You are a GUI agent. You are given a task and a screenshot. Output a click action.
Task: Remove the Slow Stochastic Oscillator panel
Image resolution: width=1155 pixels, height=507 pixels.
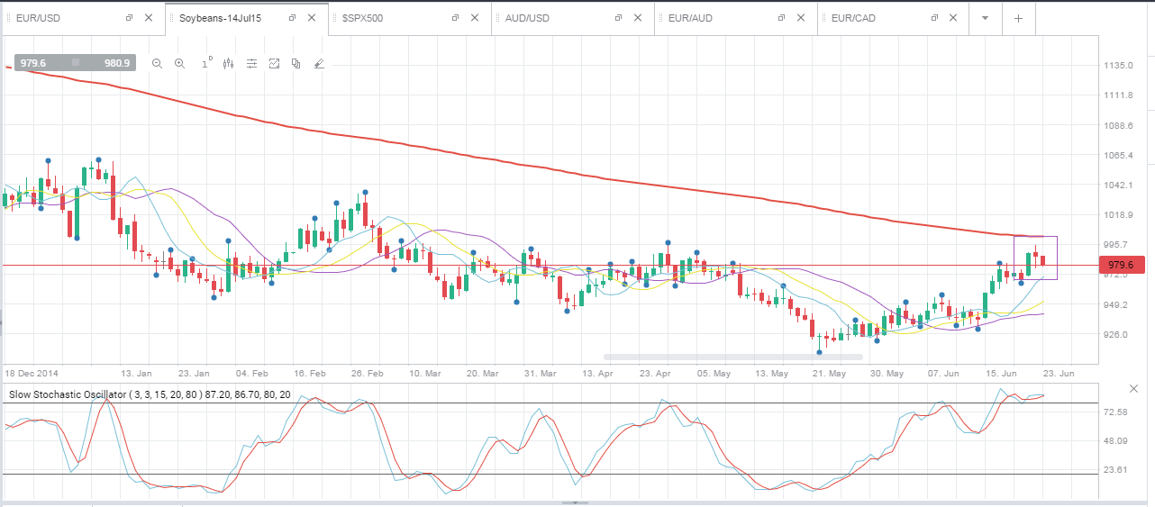(1134, 388)
